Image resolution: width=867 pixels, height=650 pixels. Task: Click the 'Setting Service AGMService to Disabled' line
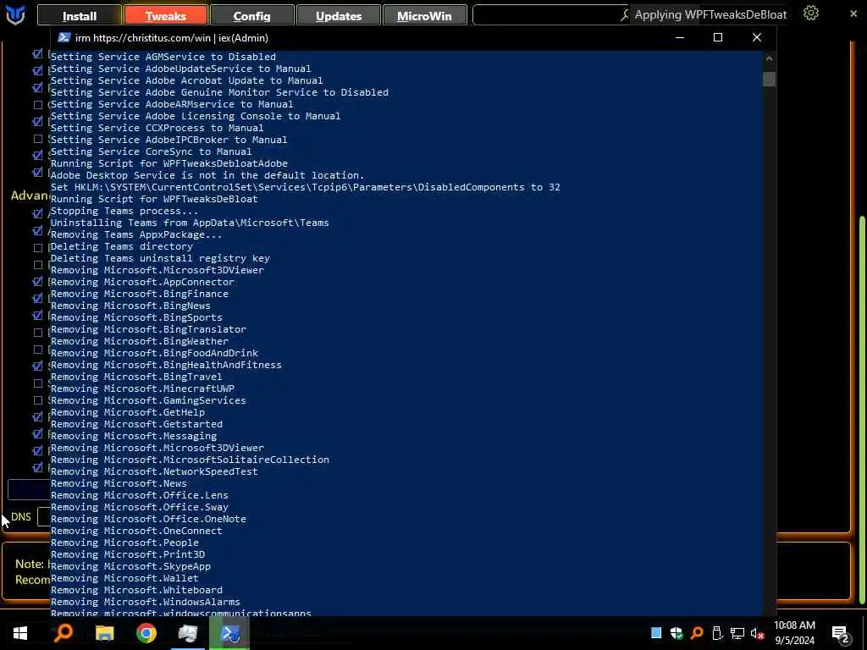coord(163,57)
